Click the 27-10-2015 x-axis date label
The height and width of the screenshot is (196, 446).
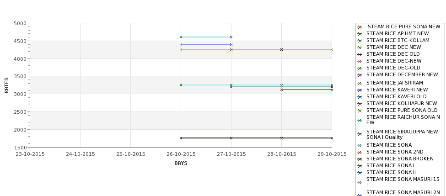pyautogui.click(x=231, y=154)
